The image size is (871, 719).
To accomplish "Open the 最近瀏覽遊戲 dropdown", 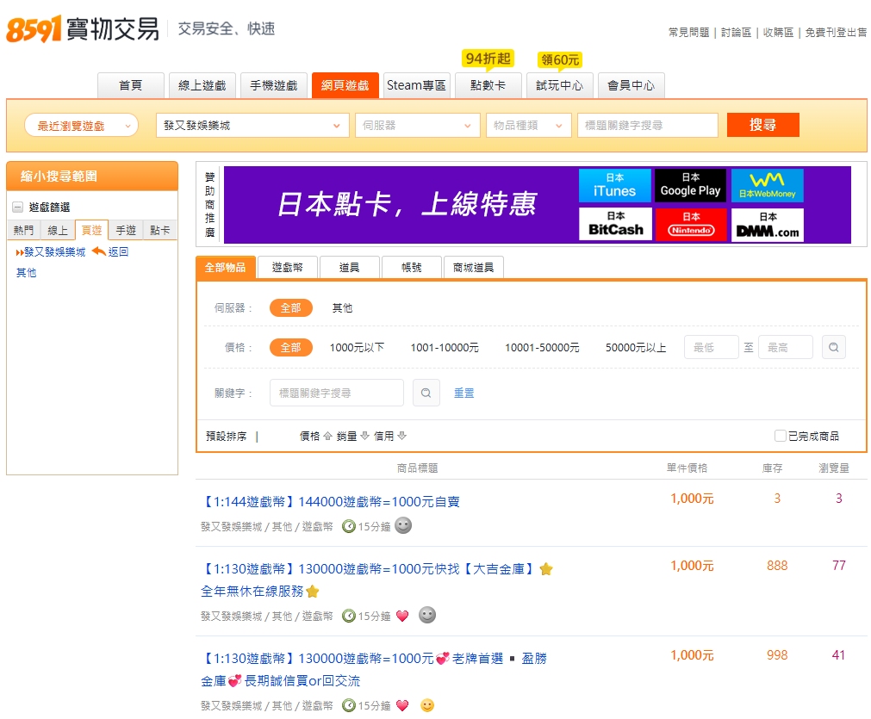I will pos(81,126).
